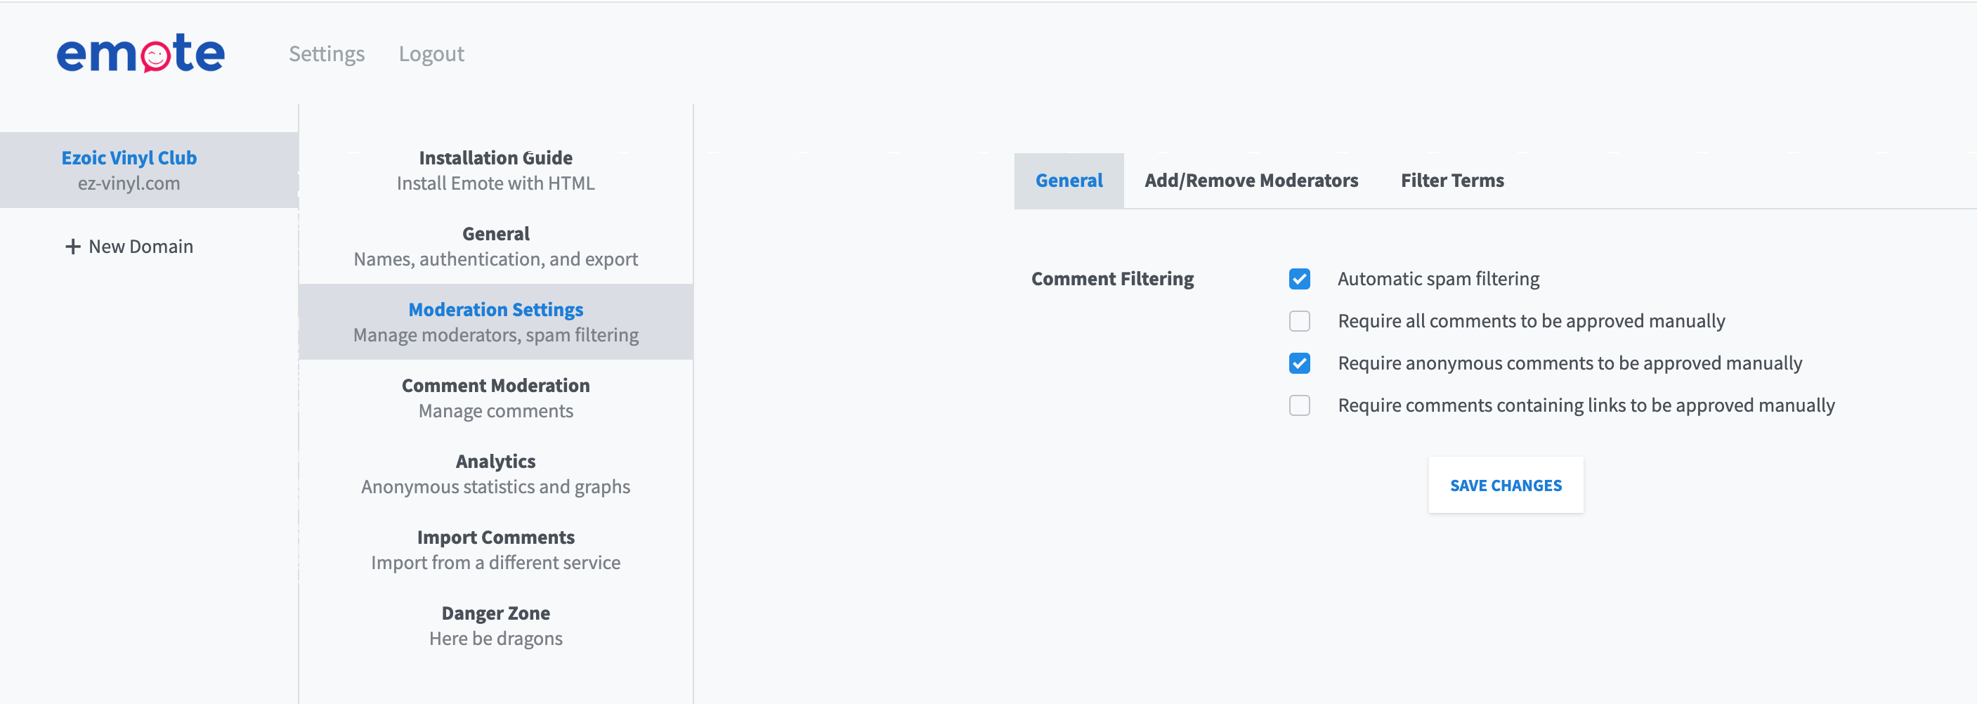Click the plus icon beside New Domain
This screenshot has width=1977, height=704.
pyautogui.click(x=73, y=247)
